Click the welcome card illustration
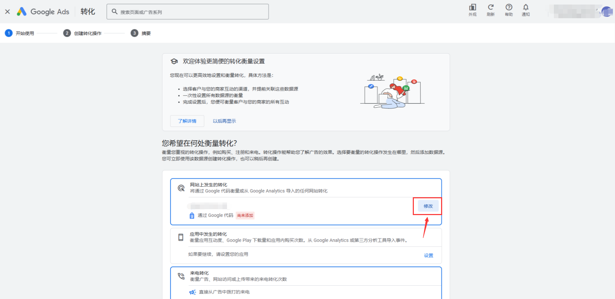Image resolution: width=615 pixels, height=299 pixels. (393, 91)
